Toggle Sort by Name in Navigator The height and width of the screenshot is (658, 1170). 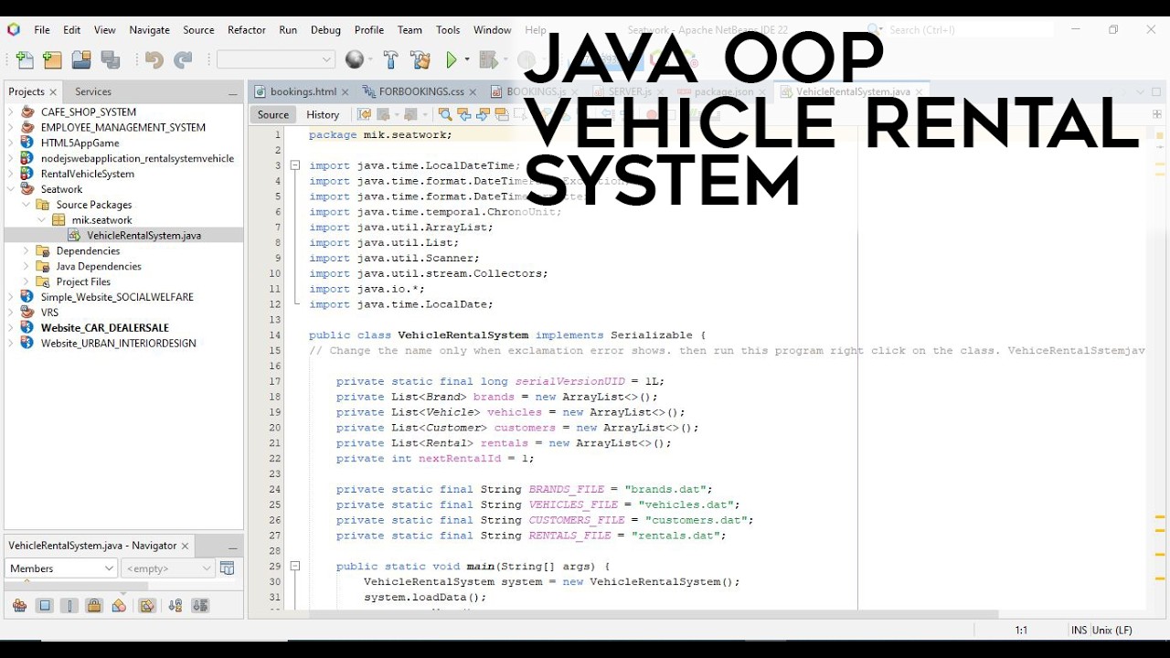click(x=175, y=605)
